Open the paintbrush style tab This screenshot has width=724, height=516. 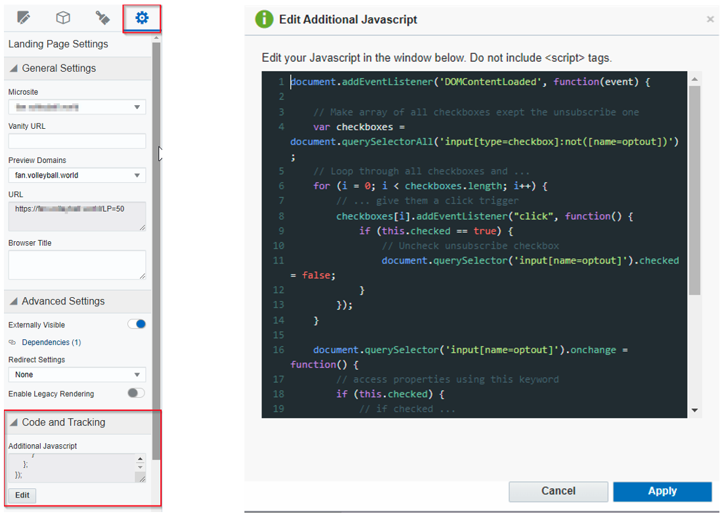click(102, 18)
